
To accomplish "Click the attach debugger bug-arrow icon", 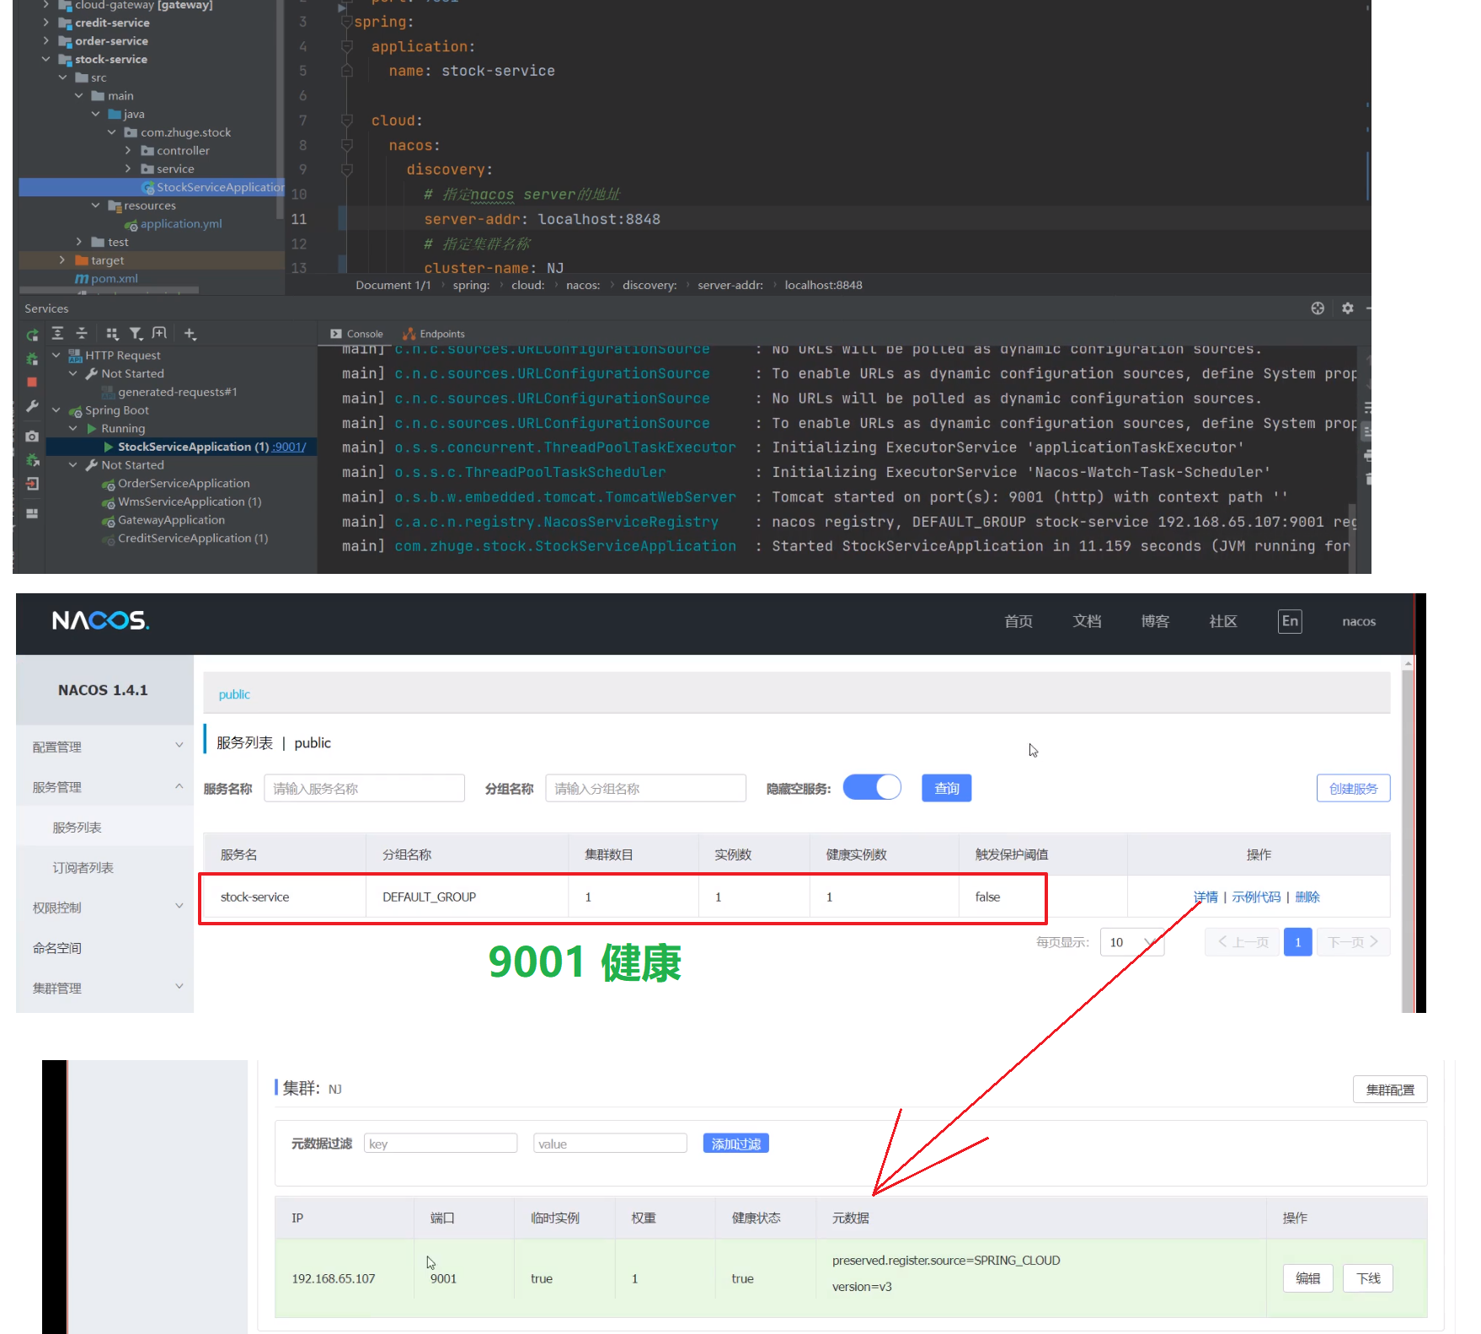I will click(32, 460).
